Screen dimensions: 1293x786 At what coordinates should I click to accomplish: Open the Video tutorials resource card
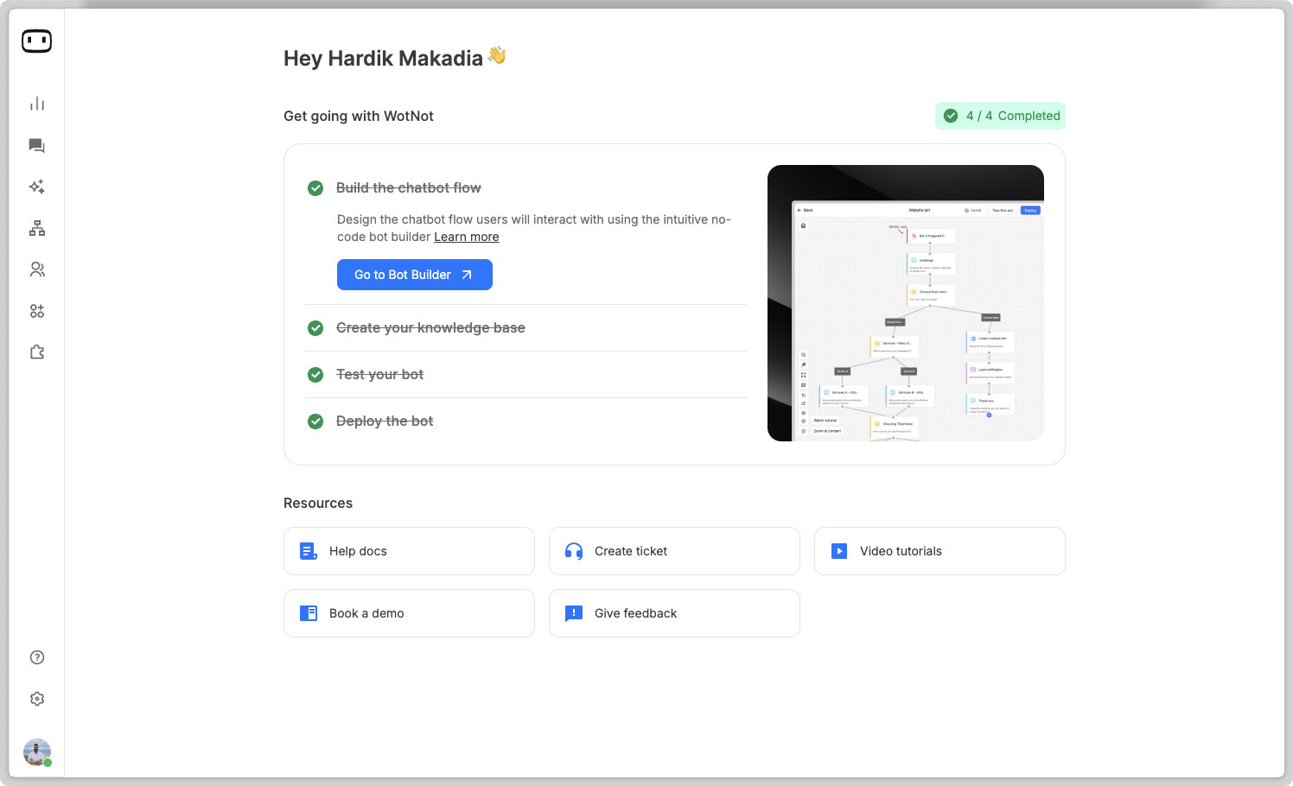(939, 551)
